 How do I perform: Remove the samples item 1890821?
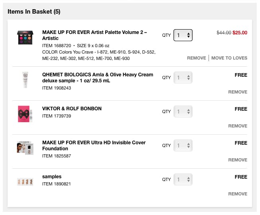238,194
